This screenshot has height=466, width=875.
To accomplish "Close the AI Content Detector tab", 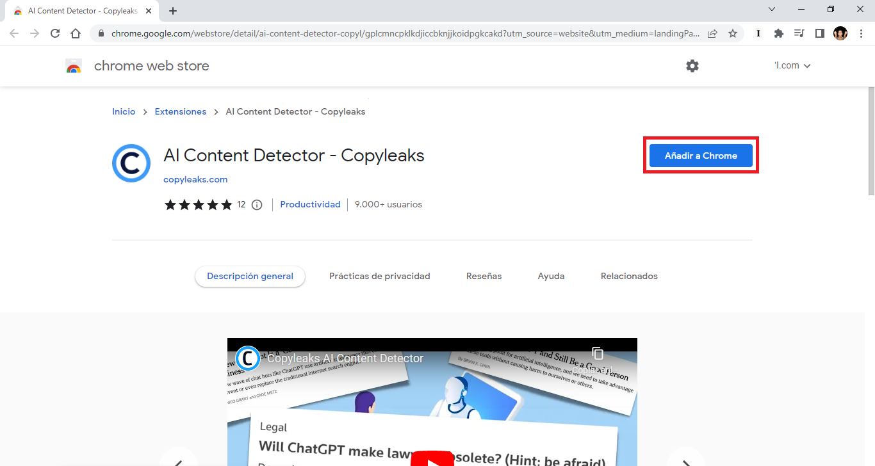I will (x=149, y=11).
